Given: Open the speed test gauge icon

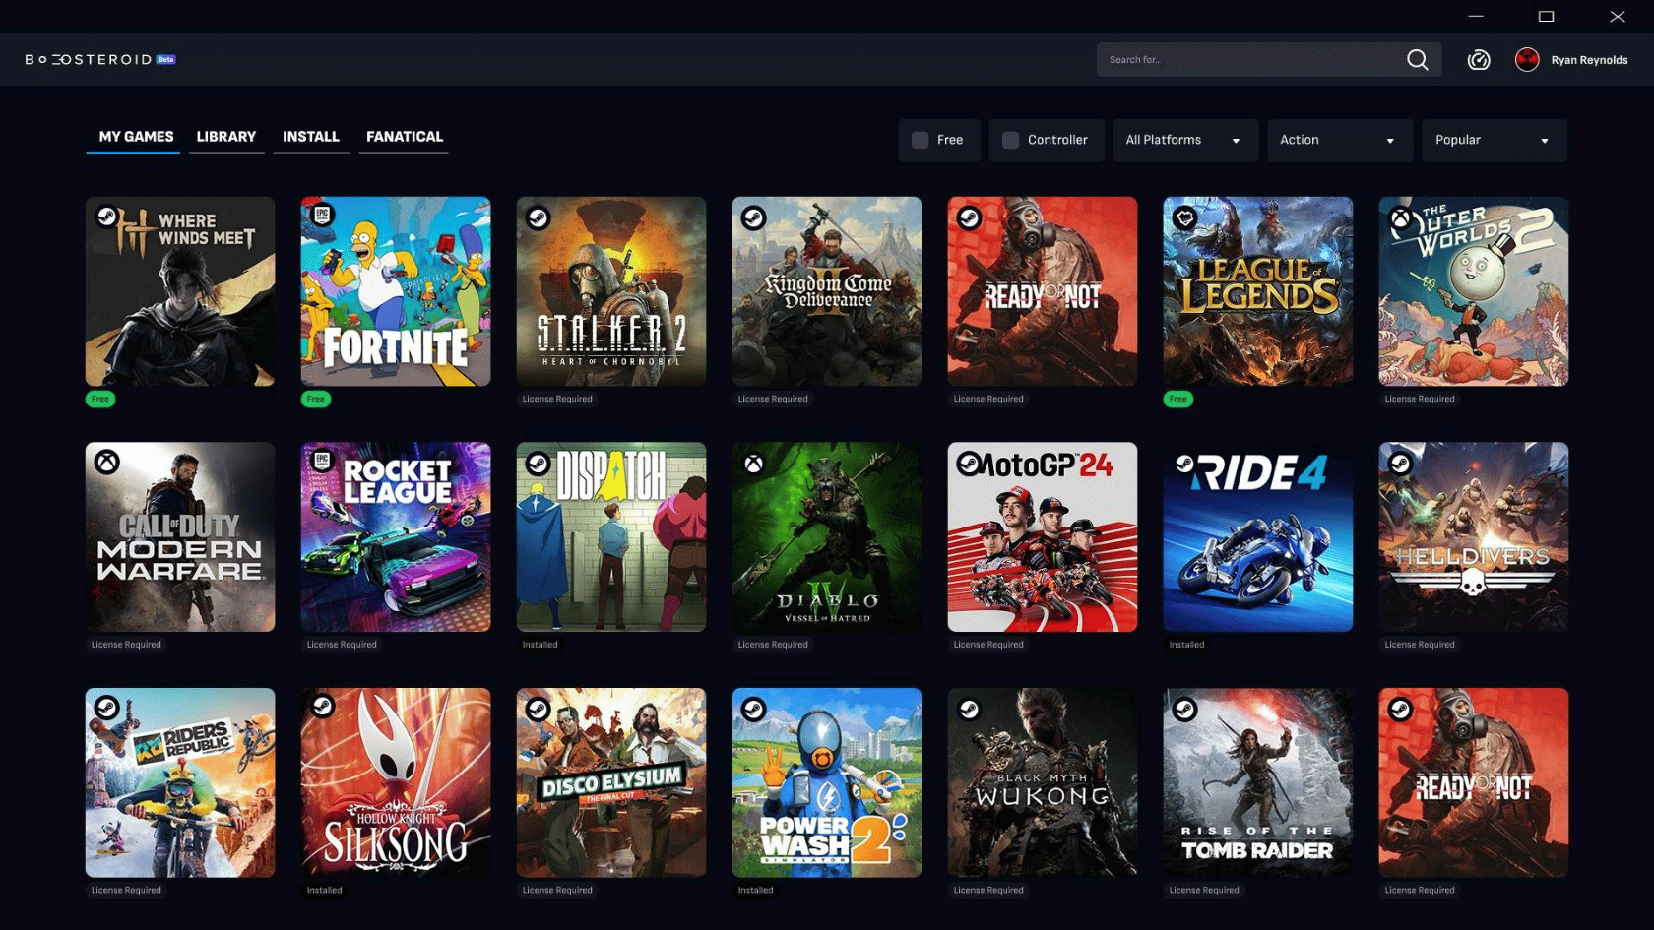Looking at the screenshot, I should point(1479,60).
